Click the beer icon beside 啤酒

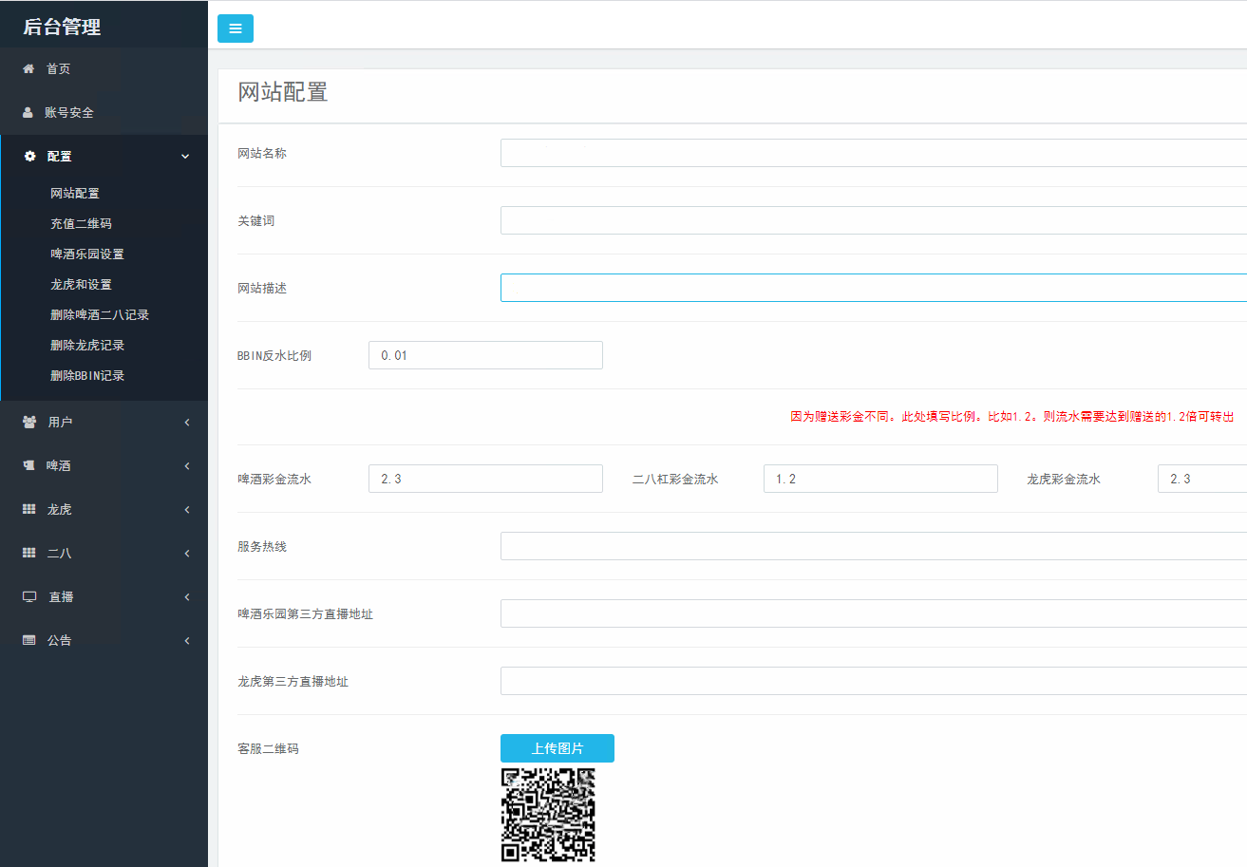pos(28,465)
